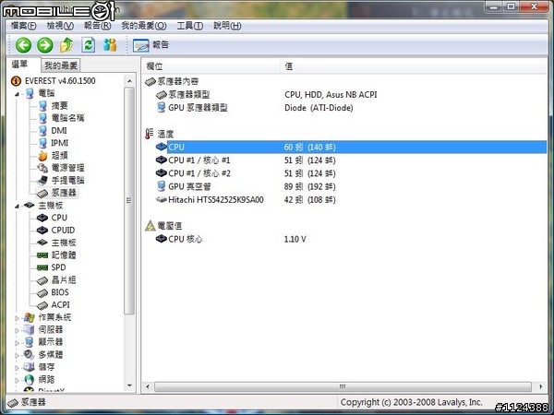Click the up-level folder arrow icon

click(x=66, y=45)
